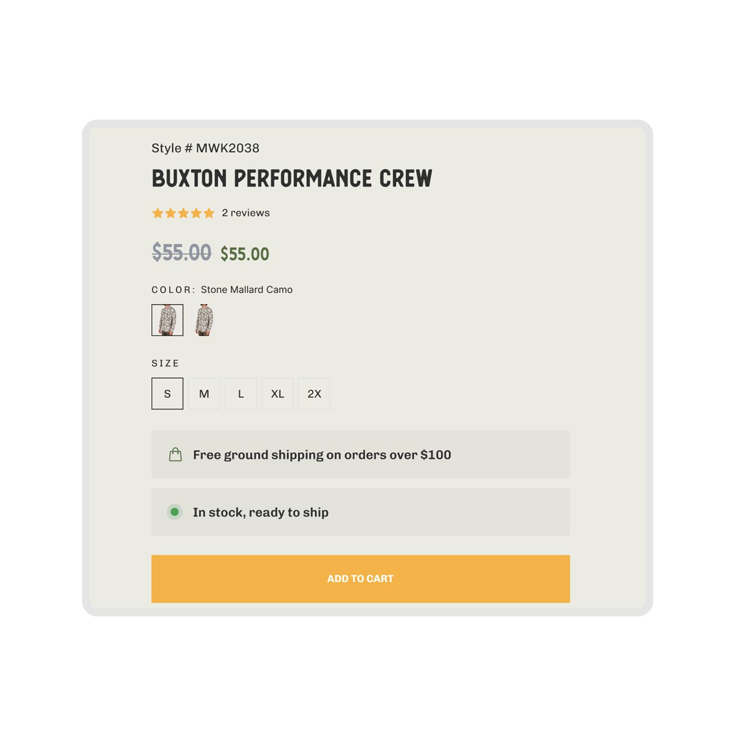Select size S
The image size is (736, 736).
pos(167,394)
